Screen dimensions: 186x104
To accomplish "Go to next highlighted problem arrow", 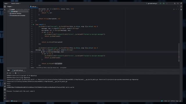I will (178, 9).
